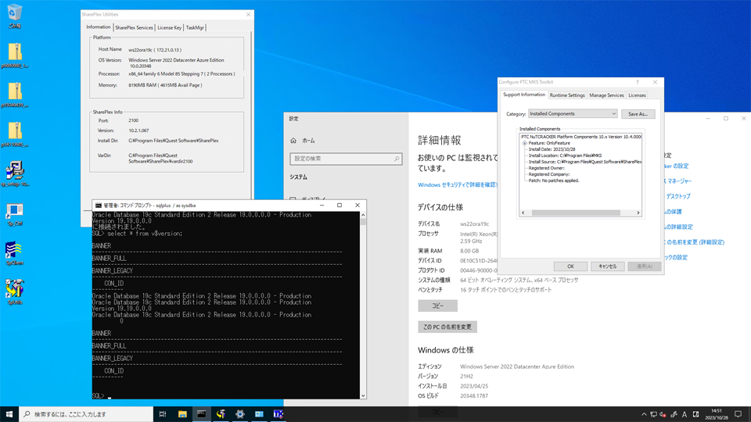
Task: Open the Sp_Ctrl desktop shortcut
Action: pos(15,213)
